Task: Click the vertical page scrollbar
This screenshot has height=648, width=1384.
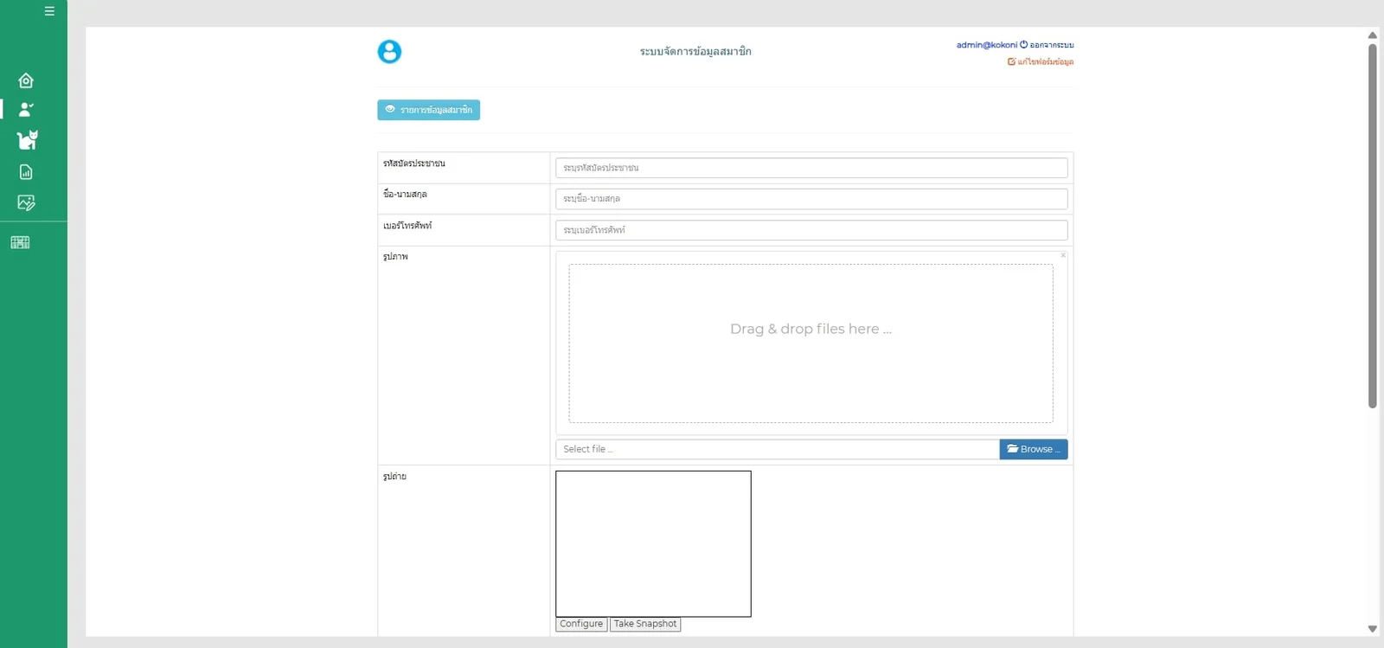Action: click(1372, 225)
